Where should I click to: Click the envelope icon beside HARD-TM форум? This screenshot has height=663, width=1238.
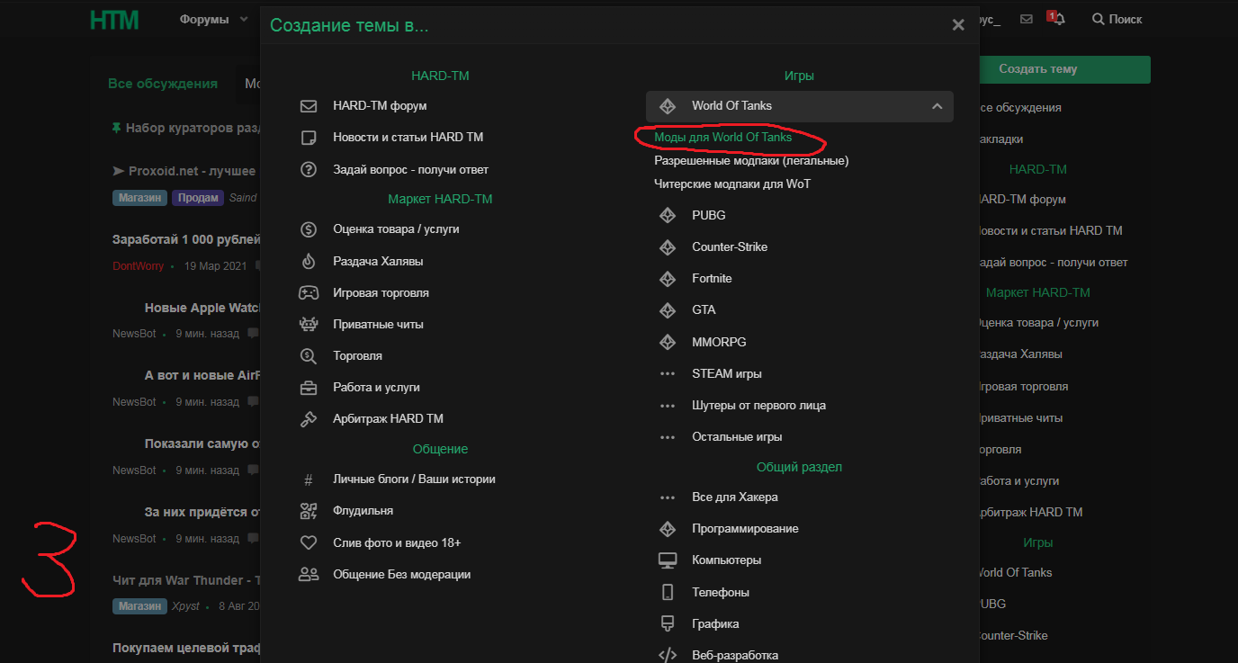pyautogui.click(x=309, y=106)
